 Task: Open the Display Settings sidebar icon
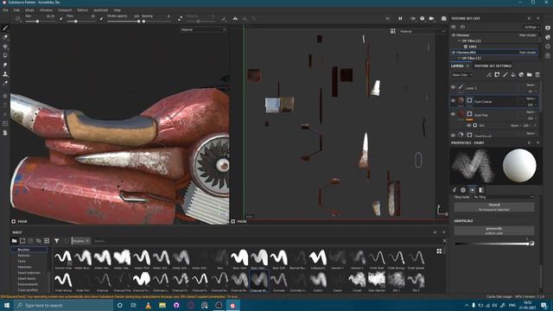[548, 28]
